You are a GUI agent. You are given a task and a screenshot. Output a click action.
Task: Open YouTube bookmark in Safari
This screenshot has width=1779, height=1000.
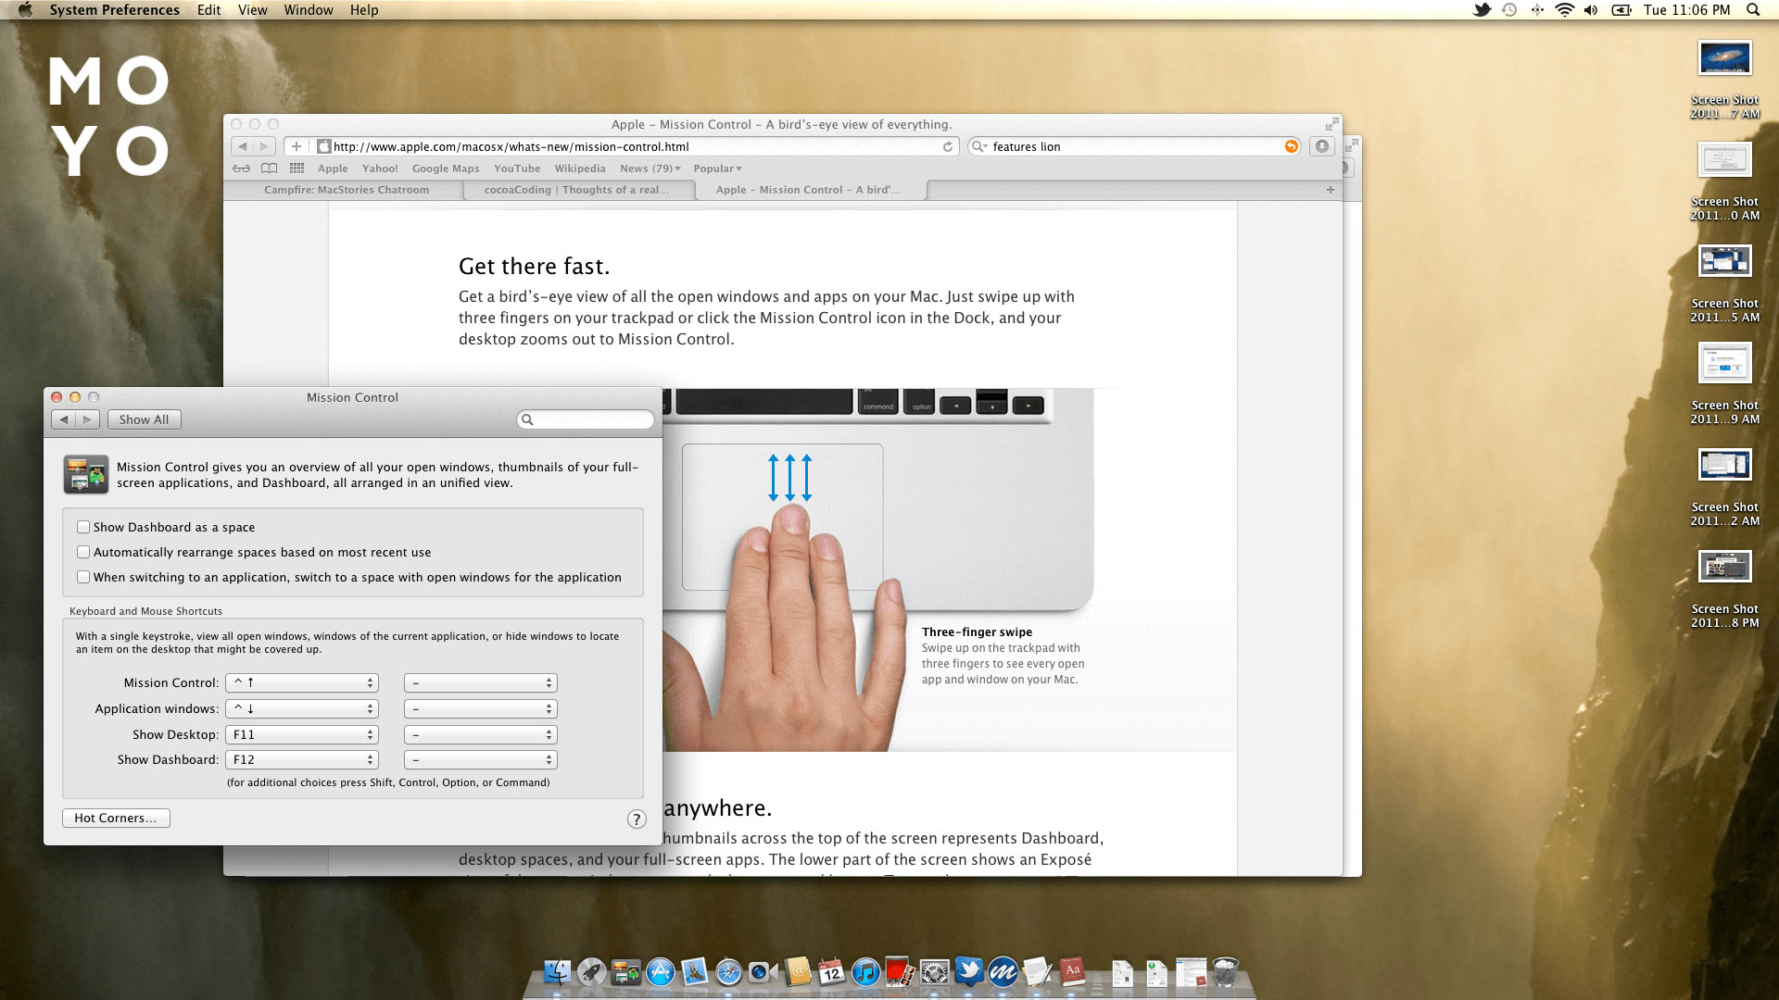(517, 169)
